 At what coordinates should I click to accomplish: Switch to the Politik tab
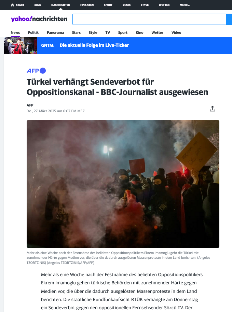pyautogui.click(x=33, y=32)
